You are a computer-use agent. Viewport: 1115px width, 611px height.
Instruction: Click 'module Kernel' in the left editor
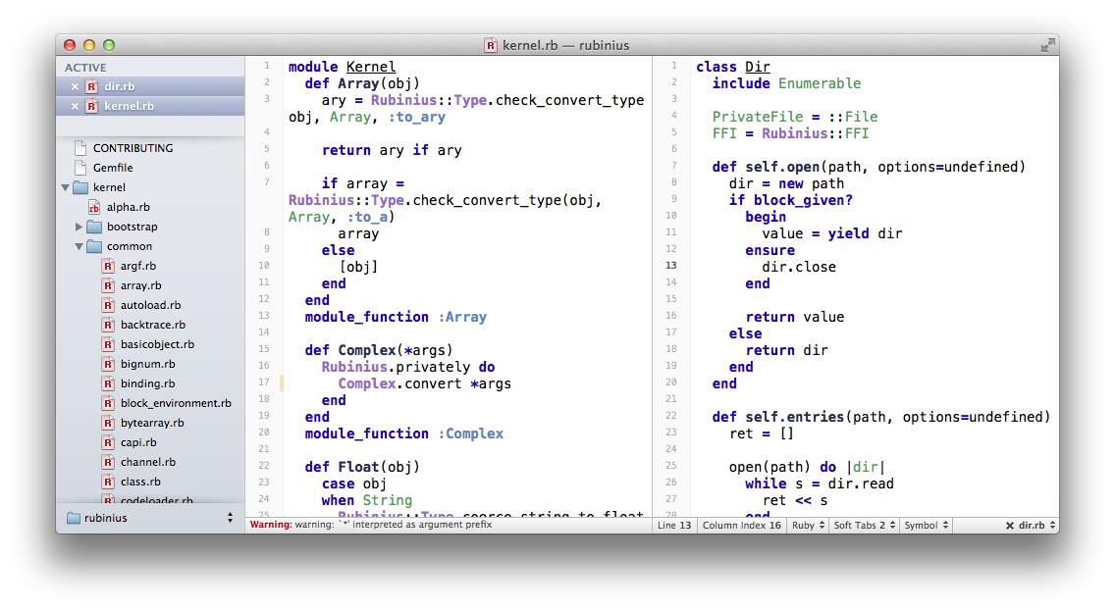(x=342, y=67)
